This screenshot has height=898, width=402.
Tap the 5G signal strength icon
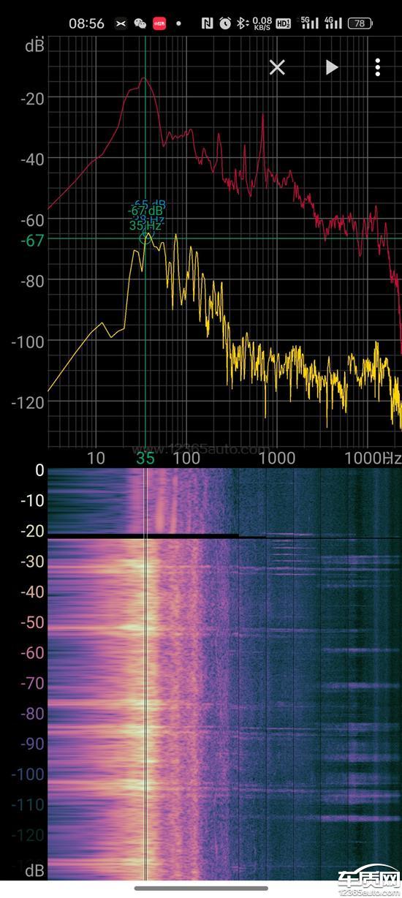coord(310,23)
